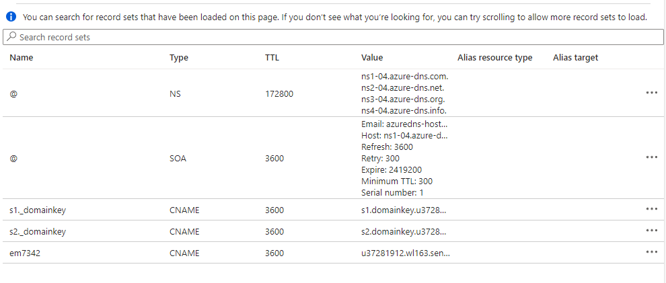
Task: Click the em7342 value starting with u37281912
Action: pyautogui.click(x=405, y=253)
